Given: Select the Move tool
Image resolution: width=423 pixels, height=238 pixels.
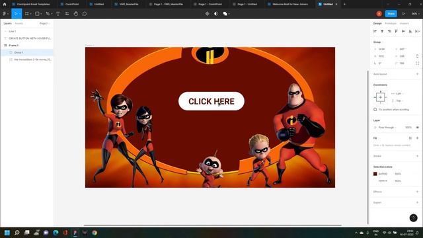Looking at the screenshot, I should [16, 14].
